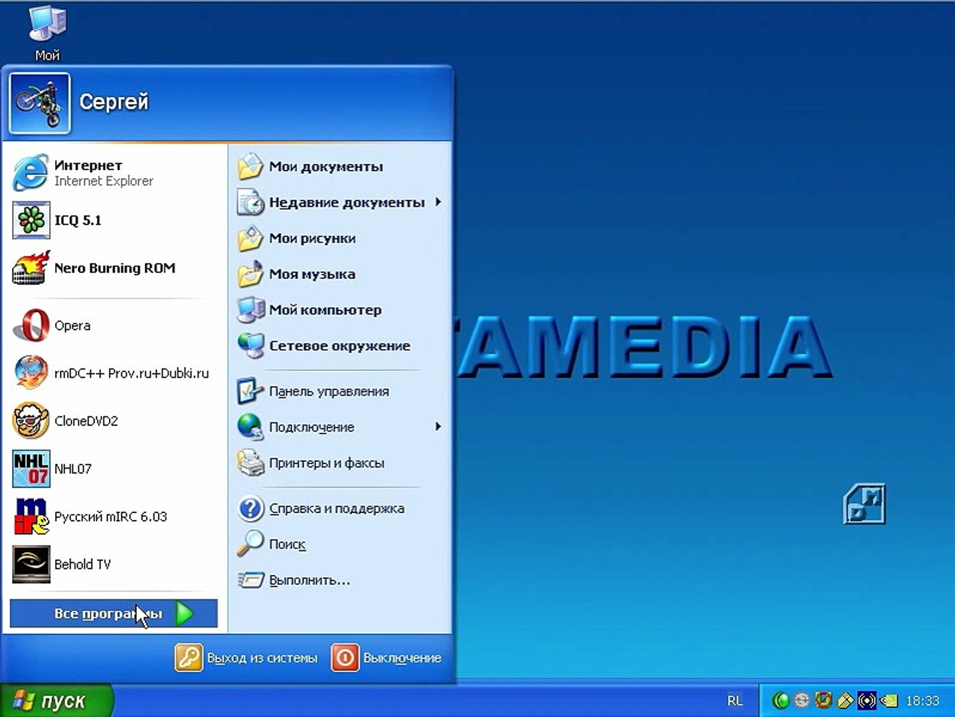Click the пуск Start button
This screenshot has height=717, width=955.
point(56,700)
